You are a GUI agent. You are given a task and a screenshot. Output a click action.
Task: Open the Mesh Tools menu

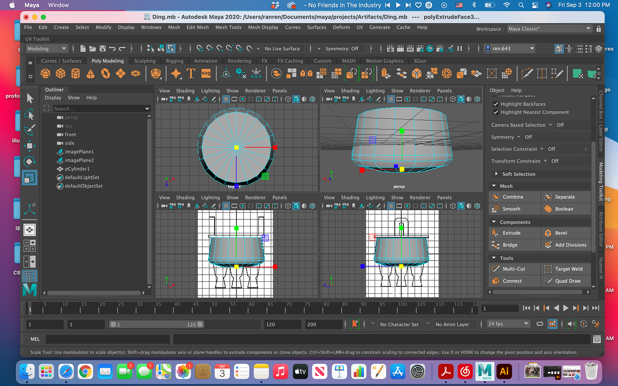click(228, 27)
